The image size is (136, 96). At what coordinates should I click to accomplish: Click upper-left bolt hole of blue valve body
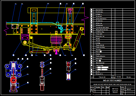7,66
